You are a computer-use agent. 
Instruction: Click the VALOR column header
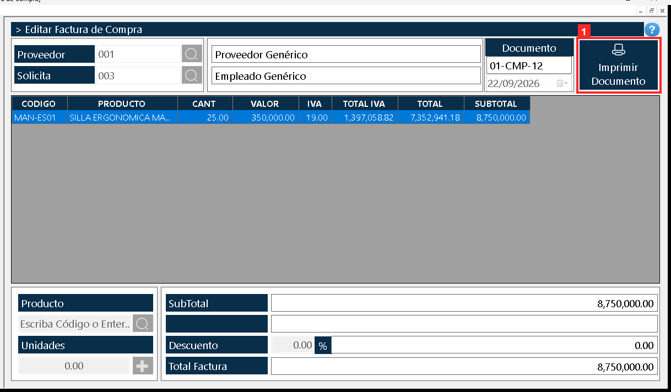[266, 104]
